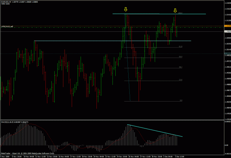Screen dimensions: 231x158
Task: Click the "12 Nov 20:00" time label
Action: point(52,157)
